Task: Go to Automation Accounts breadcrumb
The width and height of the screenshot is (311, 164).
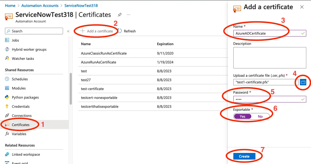Action: pos(40,5)
